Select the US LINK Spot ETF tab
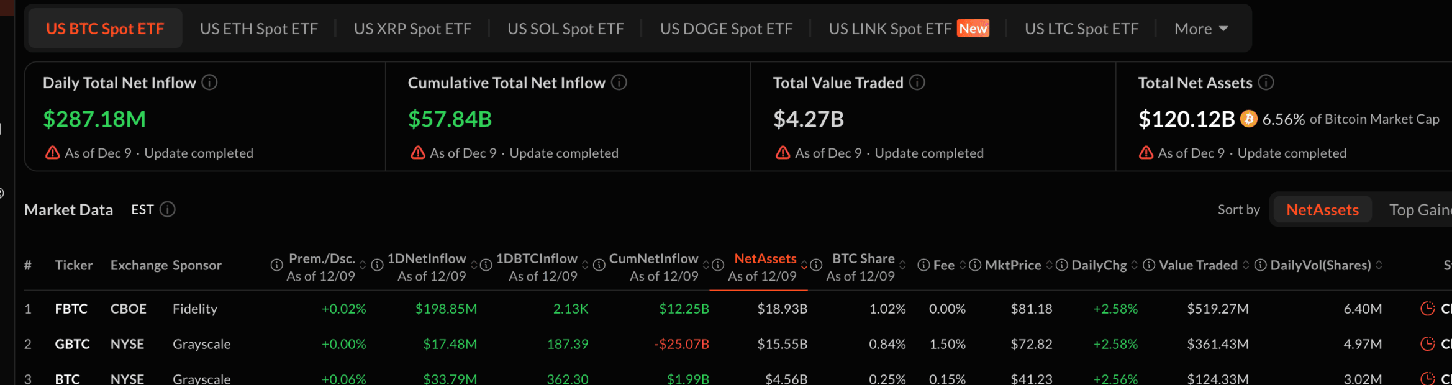 pyautogui.click(x=889, y=29)
